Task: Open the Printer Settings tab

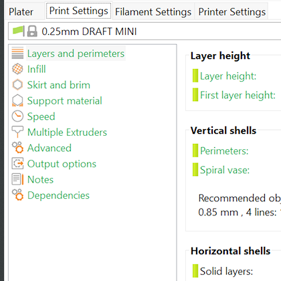Action: [232, 11]
